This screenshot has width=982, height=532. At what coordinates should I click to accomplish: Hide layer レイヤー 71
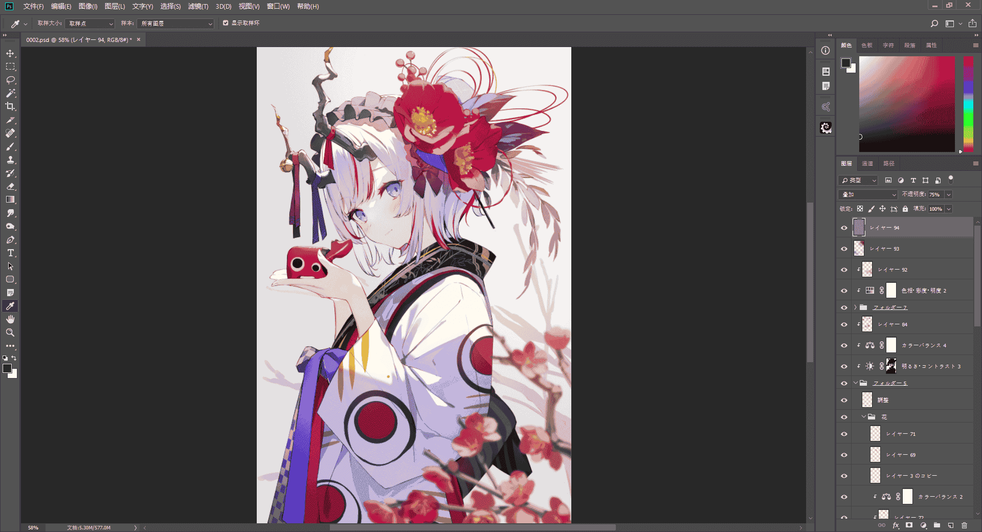pyautogui.click(x=844, y=434)
